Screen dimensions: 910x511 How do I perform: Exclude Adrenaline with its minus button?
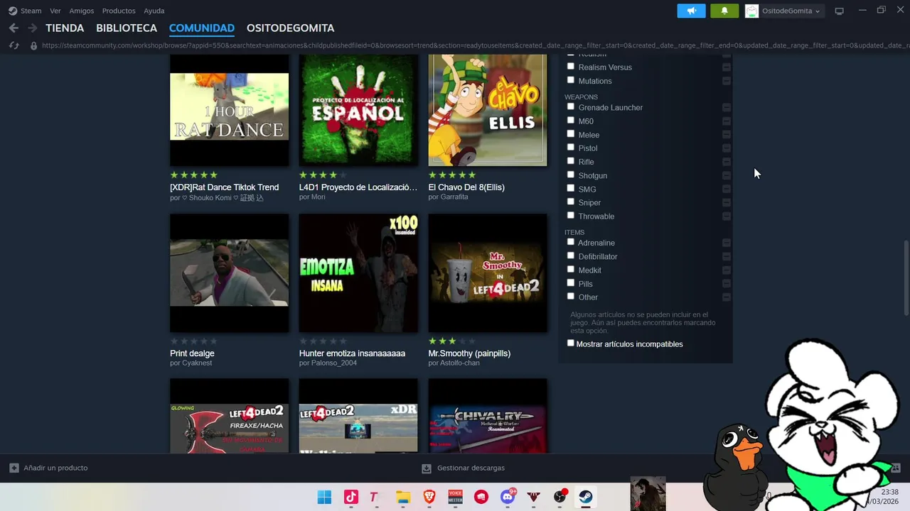click(x=726, y=243)
